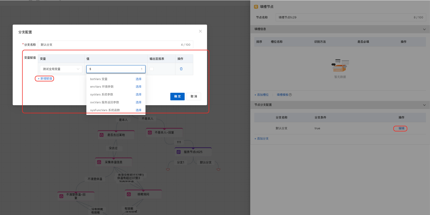Image resolution: width=430 pixels, height=215 pixels.
Task: Click the 111 edge label
Action: [x=179, y=142]
